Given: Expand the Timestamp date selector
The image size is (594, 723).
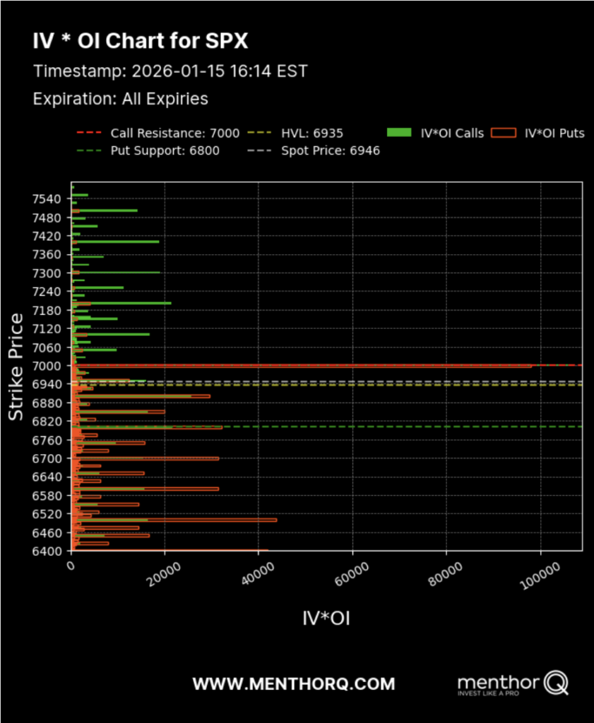Looking at the screenshot, I should (x=172, y=71).
